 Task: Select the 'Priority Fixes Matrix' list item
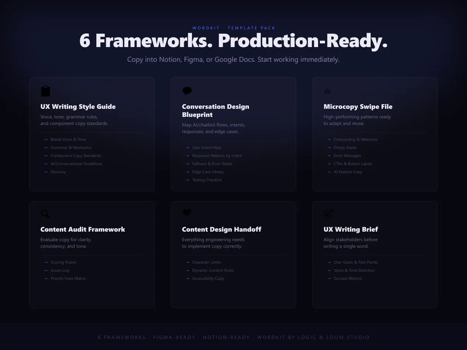tap(68, 278)
